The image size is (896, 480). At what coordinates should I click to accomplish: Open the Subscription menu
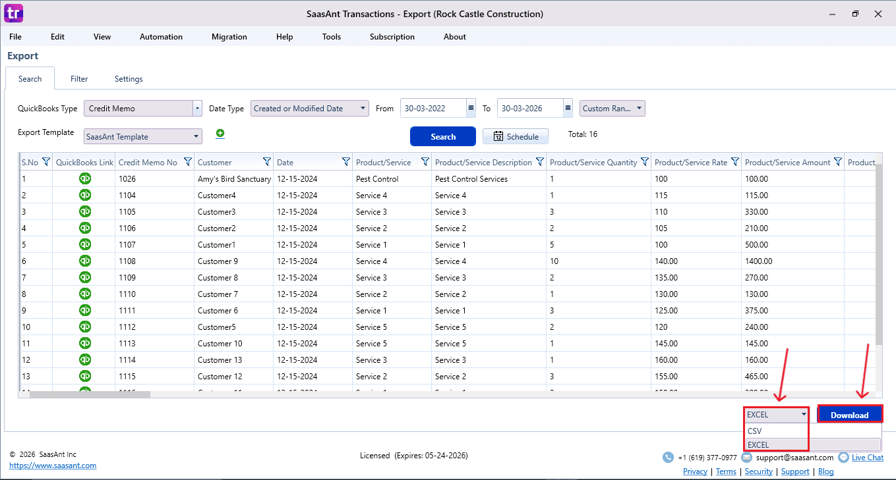pos(392,37)
